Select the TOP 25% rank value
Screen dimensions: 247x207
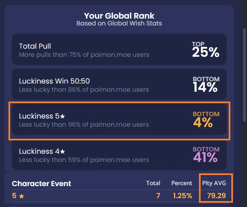click(x=206, y=50)
